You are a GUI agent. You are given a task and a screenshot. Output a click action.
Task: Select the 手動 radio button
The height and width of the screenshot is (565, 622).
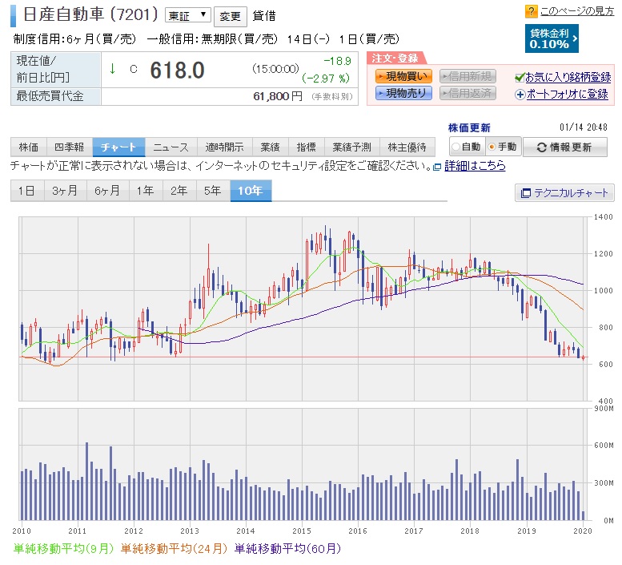492,147
